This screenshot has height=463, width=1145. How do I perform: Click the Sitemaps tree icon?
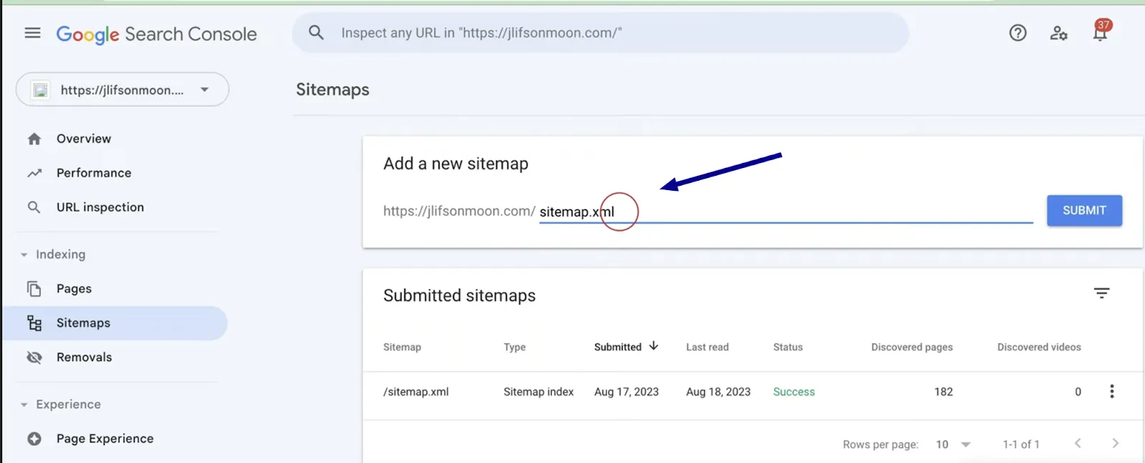click(34, 323)
